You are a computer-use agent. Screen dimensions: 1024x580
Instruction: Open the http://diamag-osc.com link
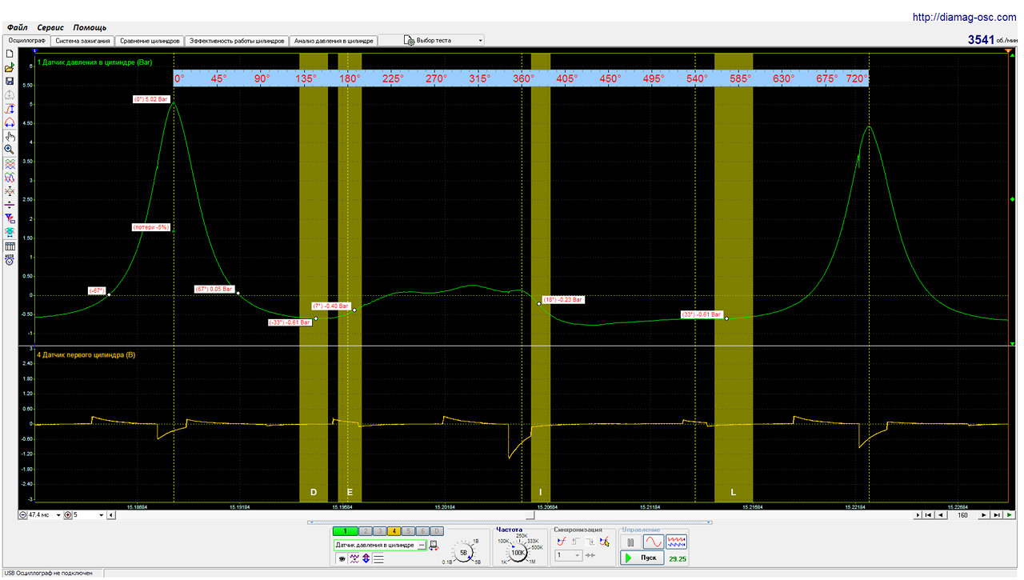pyautogui.click(x=966, y=16)
